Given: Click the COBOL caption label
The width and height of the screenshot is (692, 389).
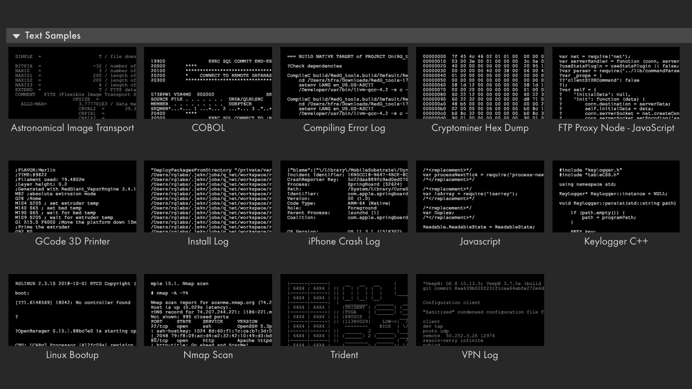Looking at the screenshot, I should pyautogui.click(x=208, y=128).
